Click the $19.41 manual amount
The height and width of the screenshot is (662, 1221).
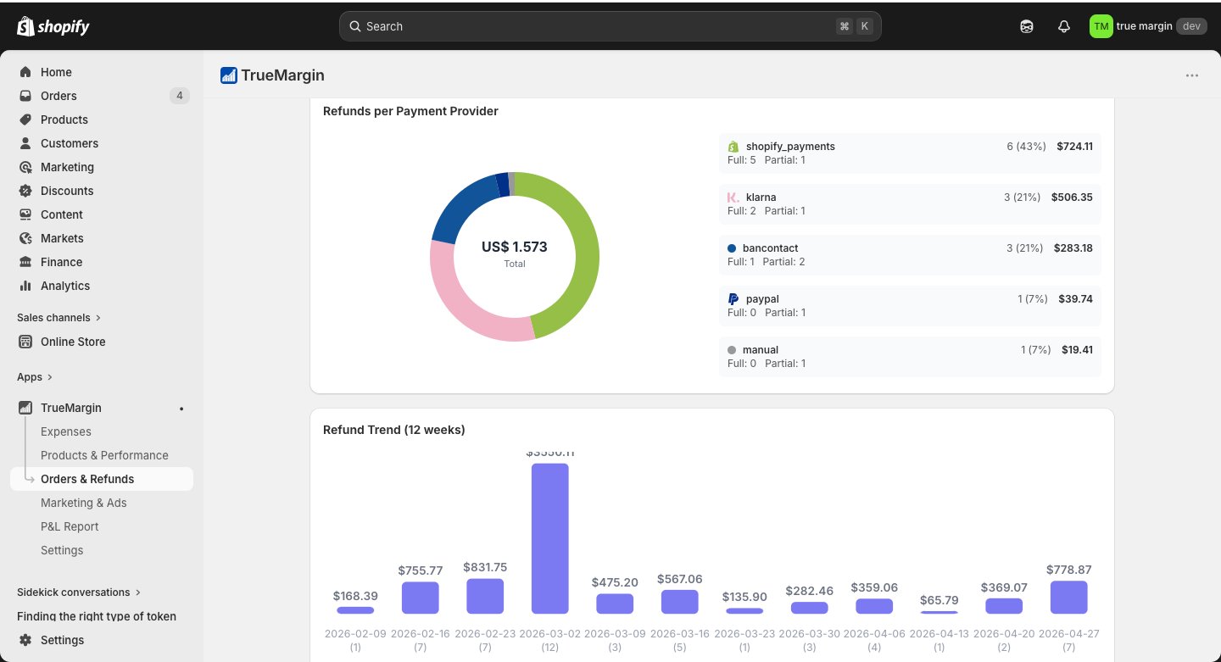coord(1077,350)
